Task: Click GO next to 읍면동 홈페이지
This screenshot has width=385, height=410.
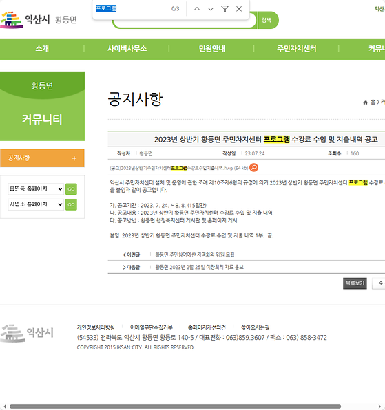Action: click(71, 189)
